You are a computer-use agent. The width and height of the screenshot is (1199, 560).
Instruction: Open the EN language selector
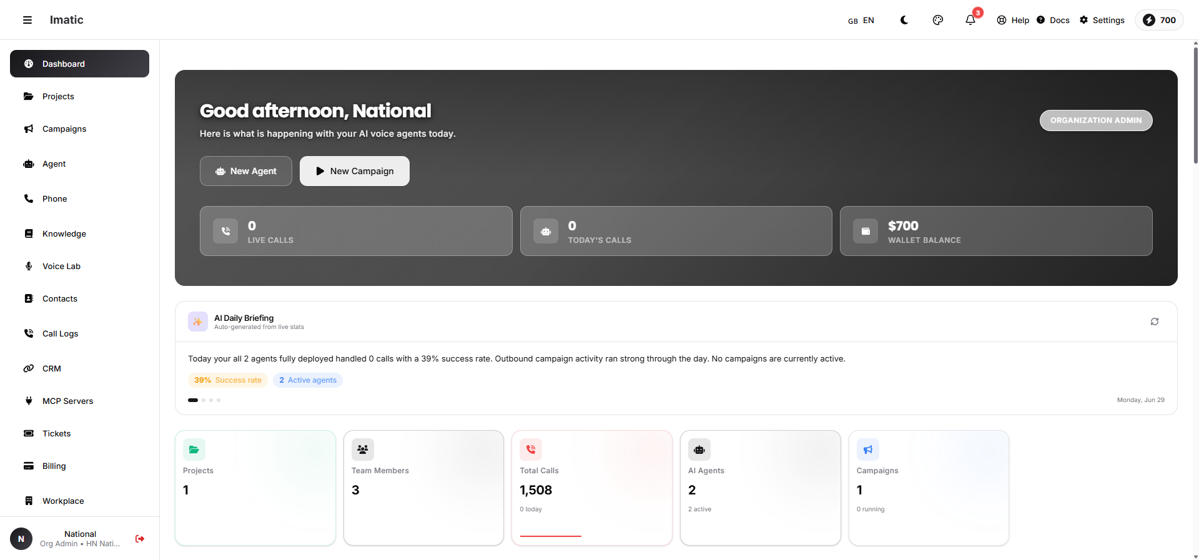pos(861,21)
